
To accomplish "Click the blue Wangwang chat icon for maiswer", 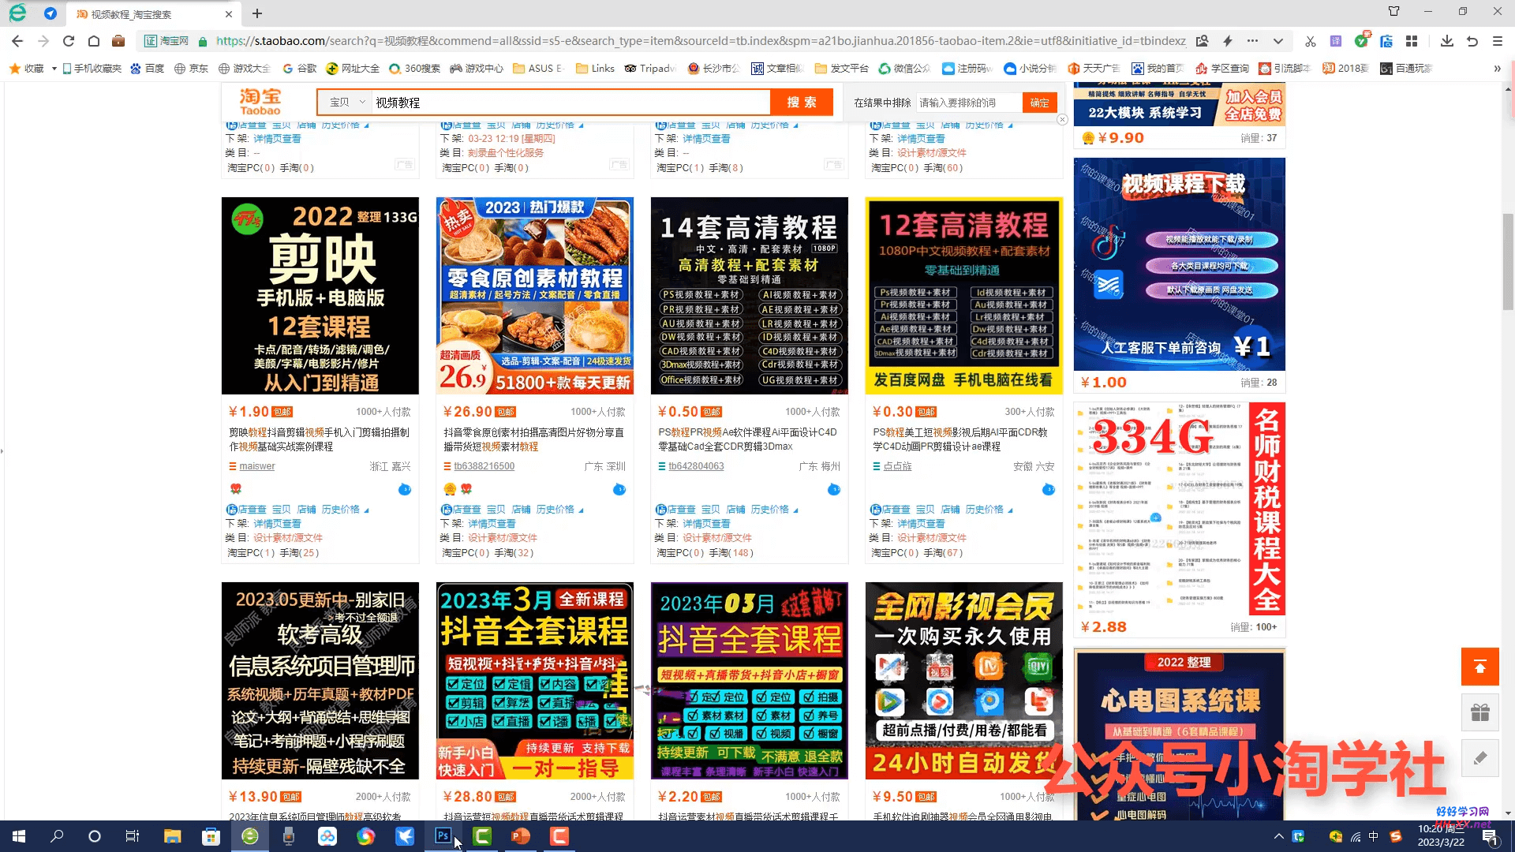I will [405, 489].
